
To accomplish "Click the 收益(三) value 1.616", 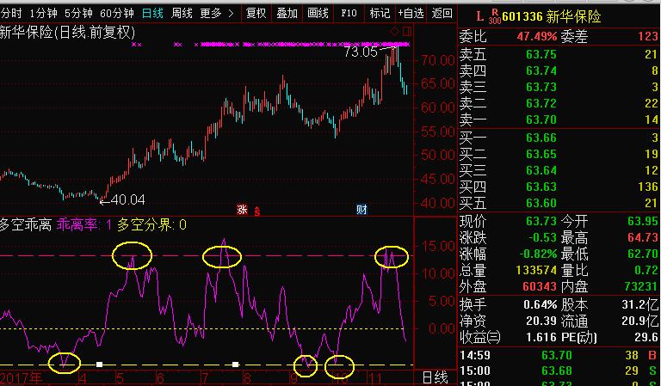I will tap(541, 338).
